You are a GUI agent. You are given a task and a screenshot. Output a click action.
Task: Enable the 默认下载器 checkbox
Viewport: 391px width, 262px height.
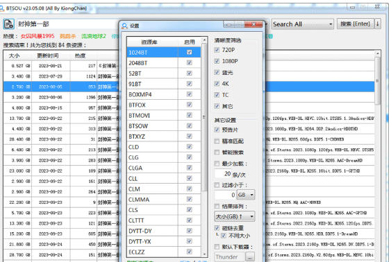217,247
